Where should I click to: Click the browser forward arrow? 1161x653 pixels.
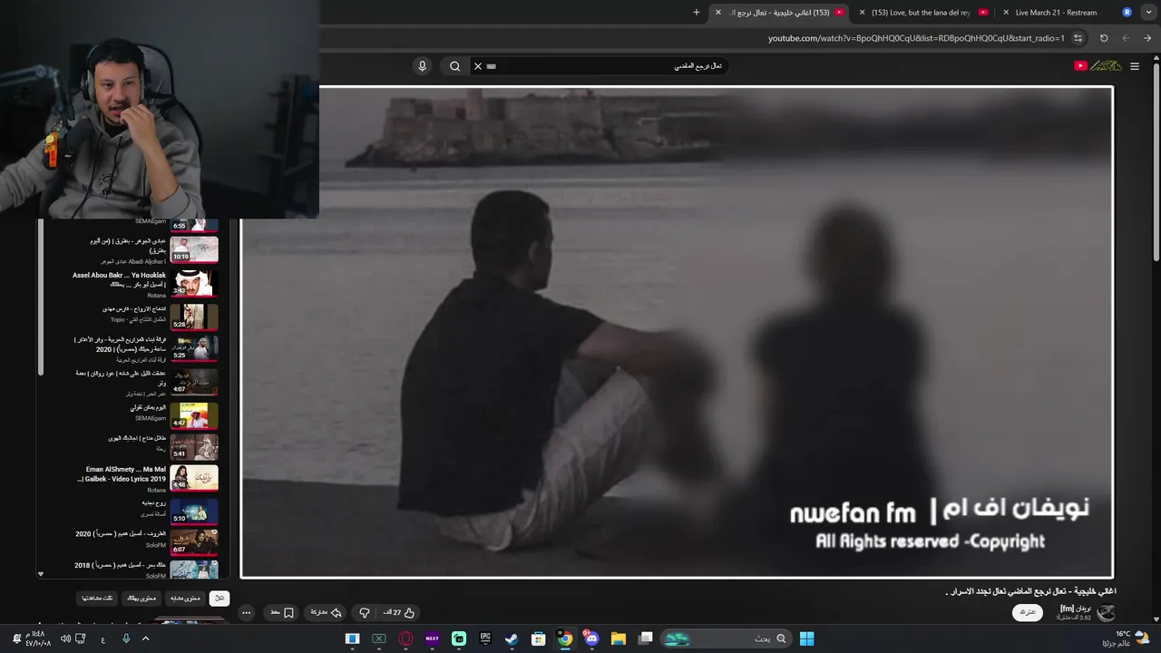pyautogui.click(x=1126, y=38)
